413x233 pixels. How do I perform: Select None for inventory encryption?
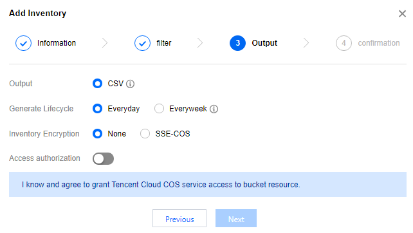click(x=97, y=134)
